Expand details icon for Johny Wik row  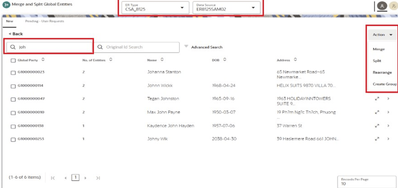377,138
